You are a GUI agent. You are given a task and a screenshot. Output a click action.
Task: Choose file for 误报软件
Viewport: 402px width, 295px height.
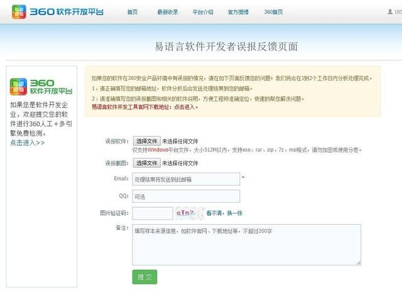(146, 141)
